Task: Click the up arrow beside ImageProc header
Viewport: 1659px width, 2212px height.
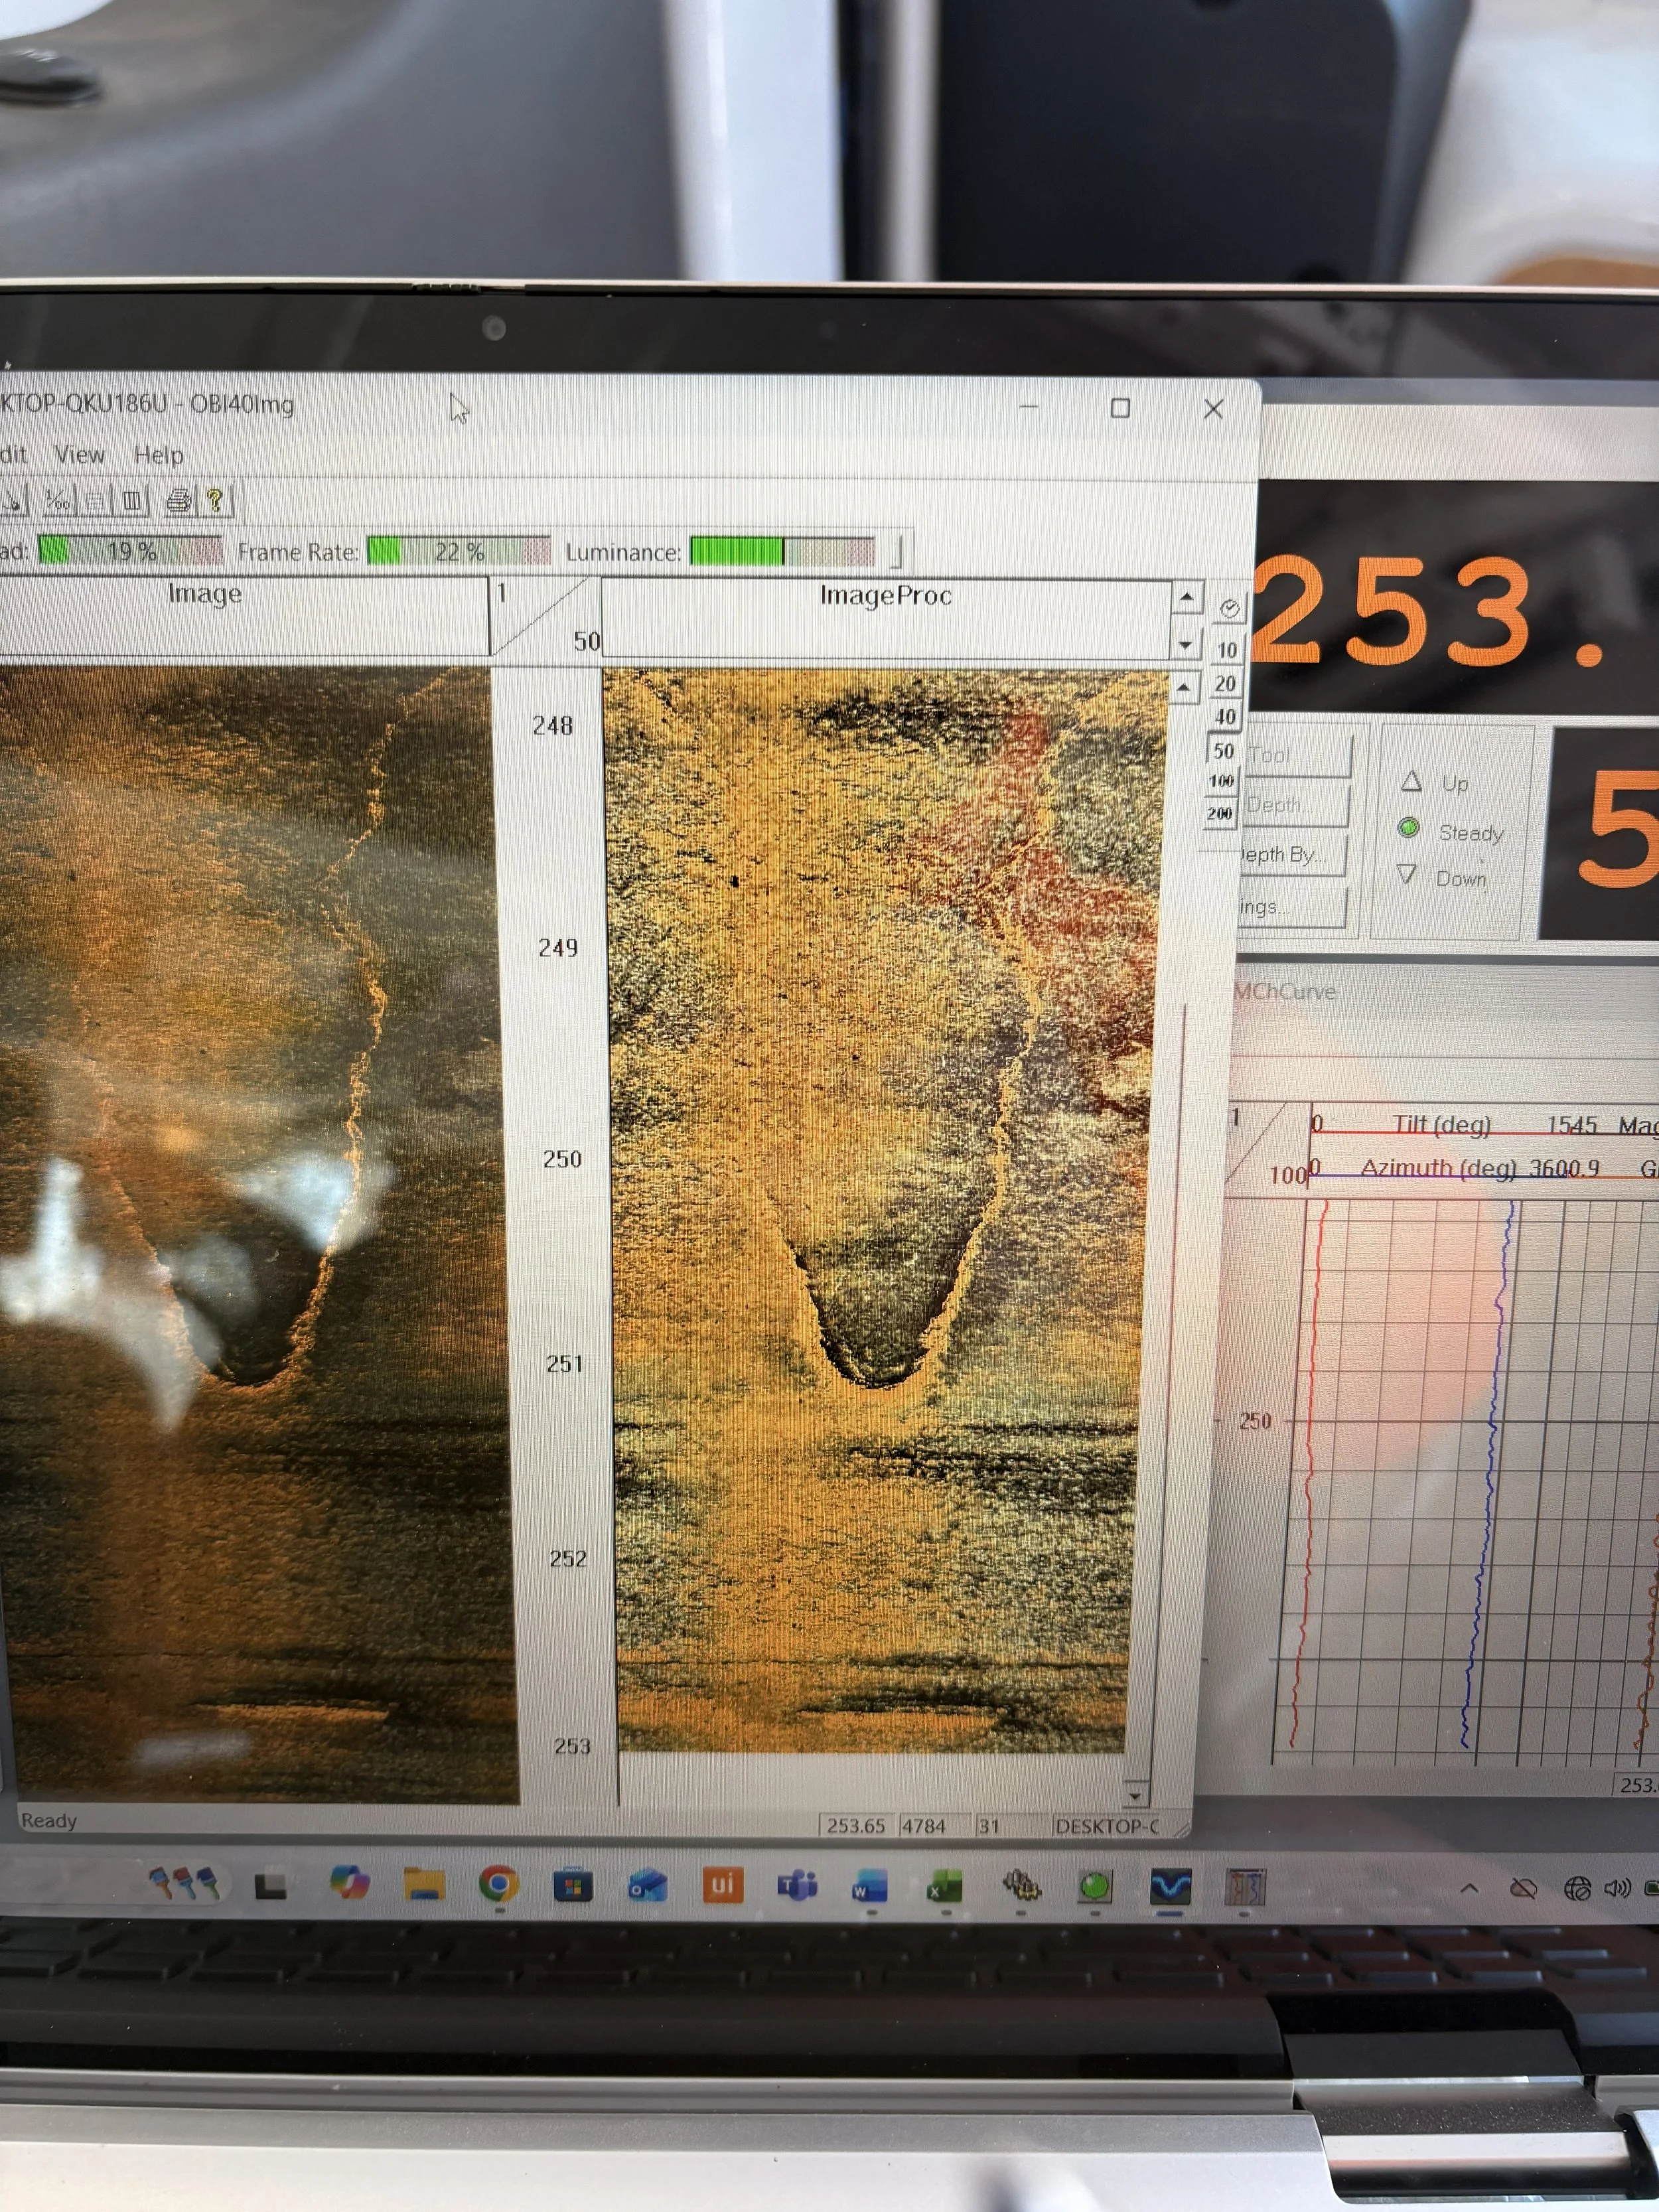Action: pyautogui.click(x=1186, y=598)
